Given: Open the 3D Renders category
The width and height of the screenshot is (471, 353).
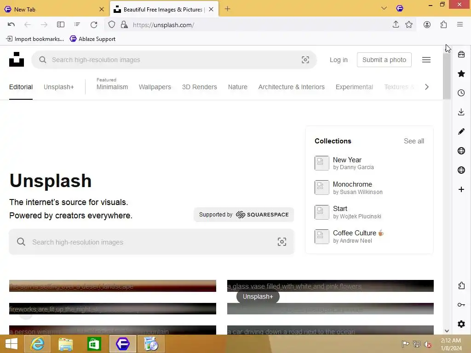Looking at the screenshot, I should tap(200, 87).
